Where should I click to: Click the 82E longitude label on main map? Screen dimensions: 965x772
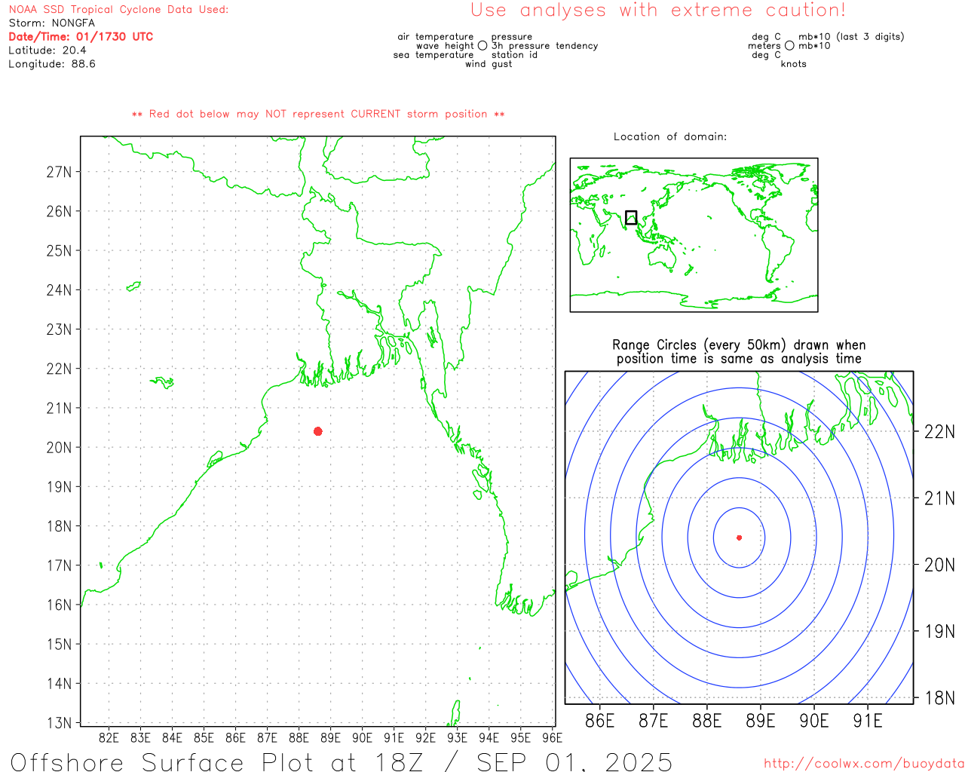click(109, 738)
